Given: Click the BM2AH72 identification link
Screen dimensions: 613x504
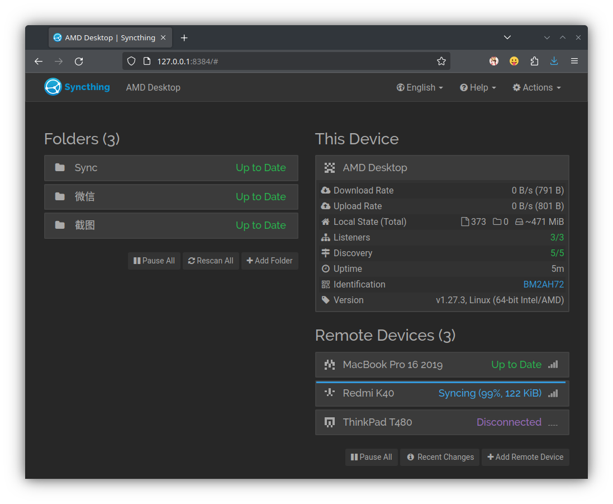Looking at the screenshot, I should [x=543, y=284].
